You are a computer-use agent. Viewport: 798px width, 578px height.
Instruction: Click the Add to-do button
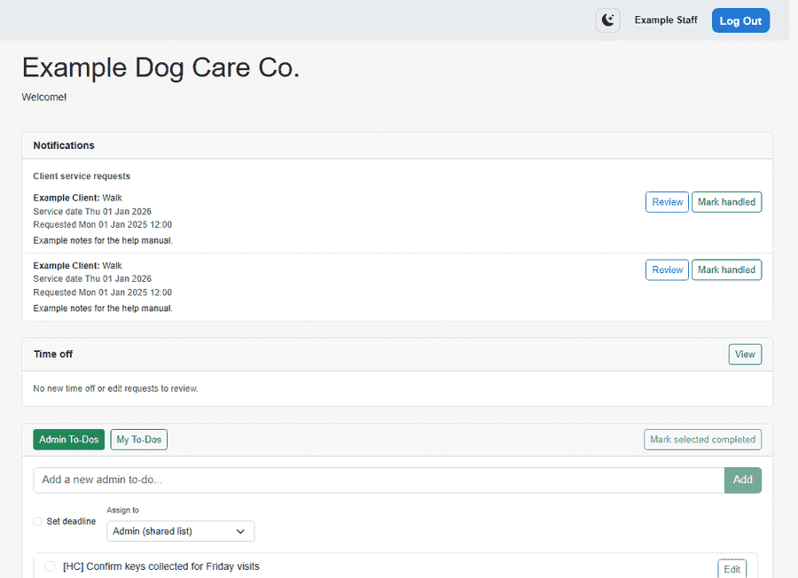[742, 480]
